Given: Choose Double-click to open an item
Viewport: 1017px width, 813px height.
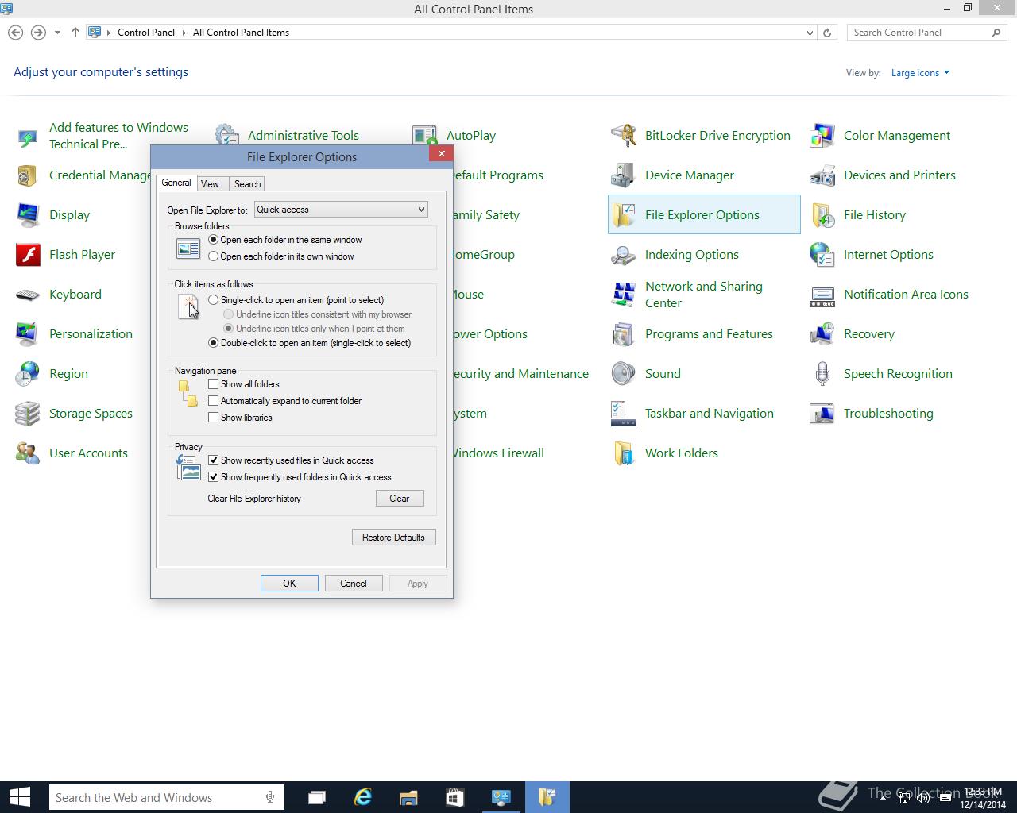Looking at the screenshot, I should [213, 343].
